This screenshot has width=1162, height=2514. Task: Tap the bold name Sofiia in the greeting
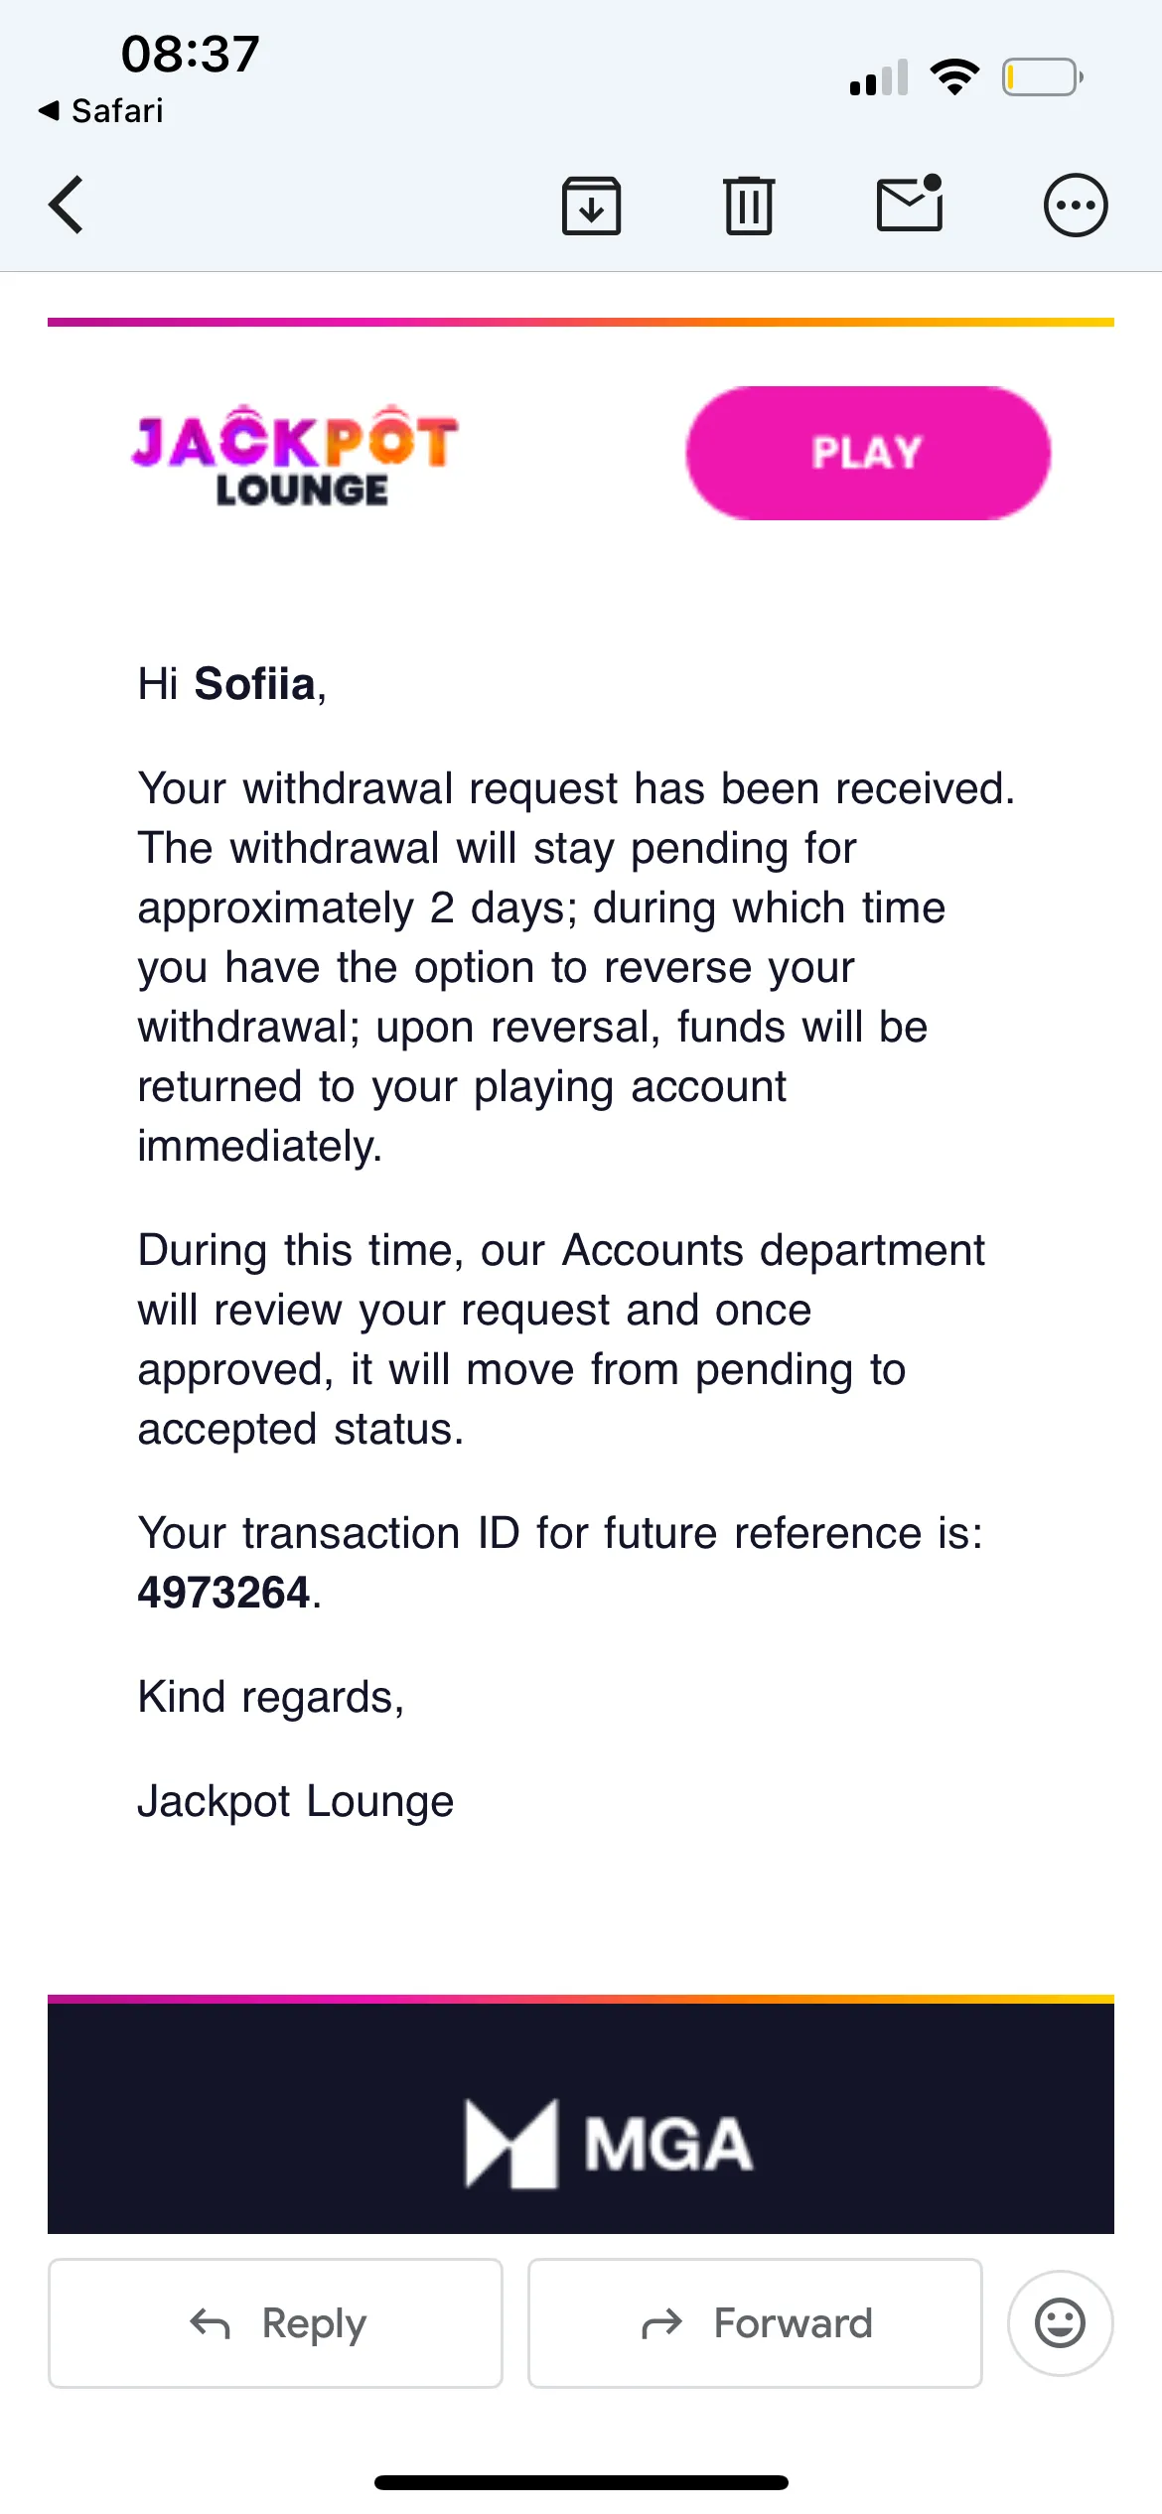tap(254, 684)
